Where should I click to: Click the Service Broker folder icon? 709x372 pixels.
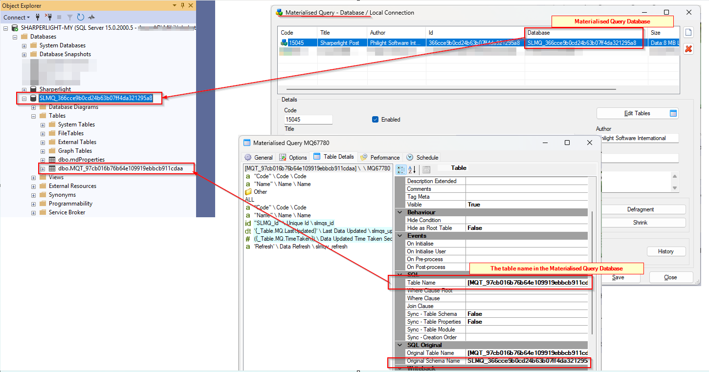tap(43, 212)
